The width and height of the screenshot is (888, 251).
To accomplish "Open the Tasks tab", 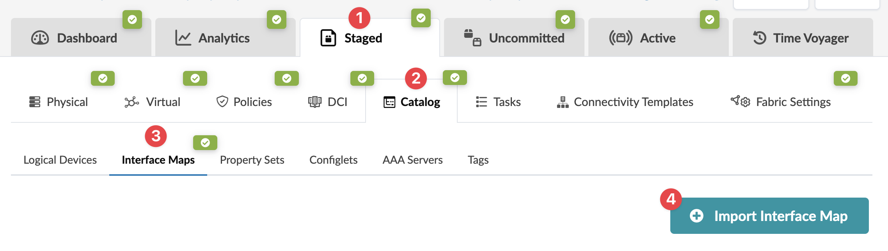I will 498,102.
